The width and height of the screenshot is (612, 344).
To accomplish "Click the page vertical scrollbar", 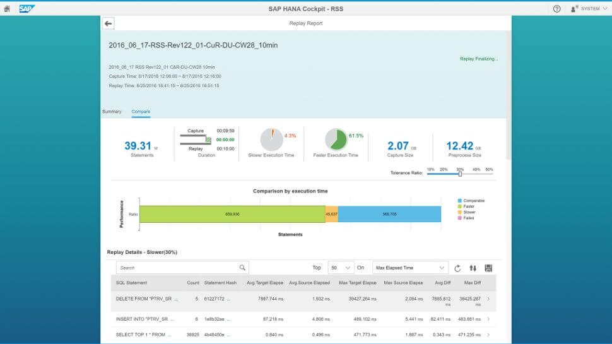I will click(x=509, y=96).
